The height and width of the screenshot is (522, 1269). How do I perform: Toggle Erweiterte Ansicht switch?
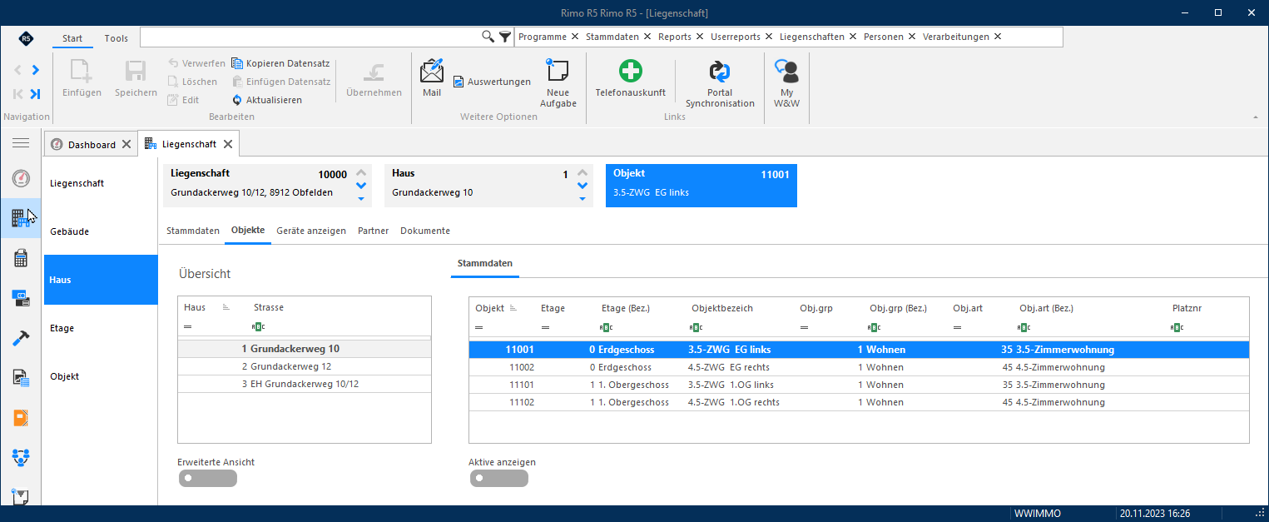207,478
